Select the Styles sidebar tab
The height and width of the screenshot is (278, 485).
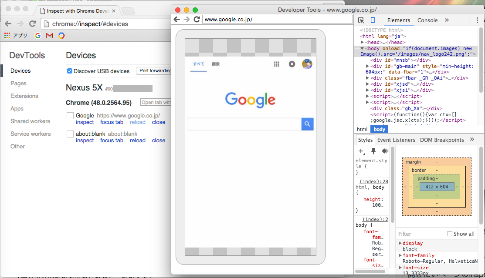click(365, 140)
